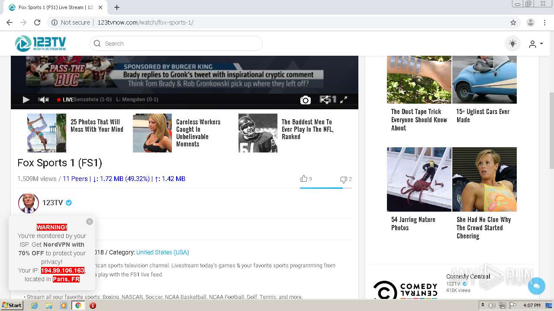Open '15+ Ugliest Cars Ever Made' article
This screenshot has height=311, width=554.
point(483,116)
